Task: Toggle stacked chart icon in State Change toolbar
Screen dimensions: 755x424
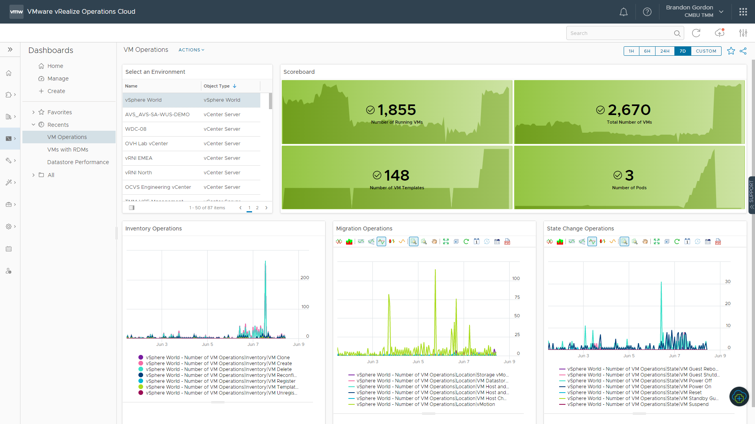Action: pyautogui.click(x=560, y=242)
